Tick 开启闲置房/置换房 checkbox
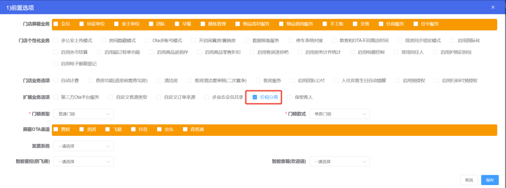Image resolution: width=506 pixels, height=188 pixels. (x=194, y=40)
